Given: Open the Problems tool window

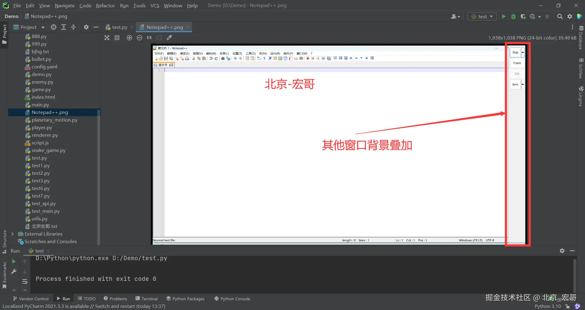Looking at the screenshot, I should (115, 299).
